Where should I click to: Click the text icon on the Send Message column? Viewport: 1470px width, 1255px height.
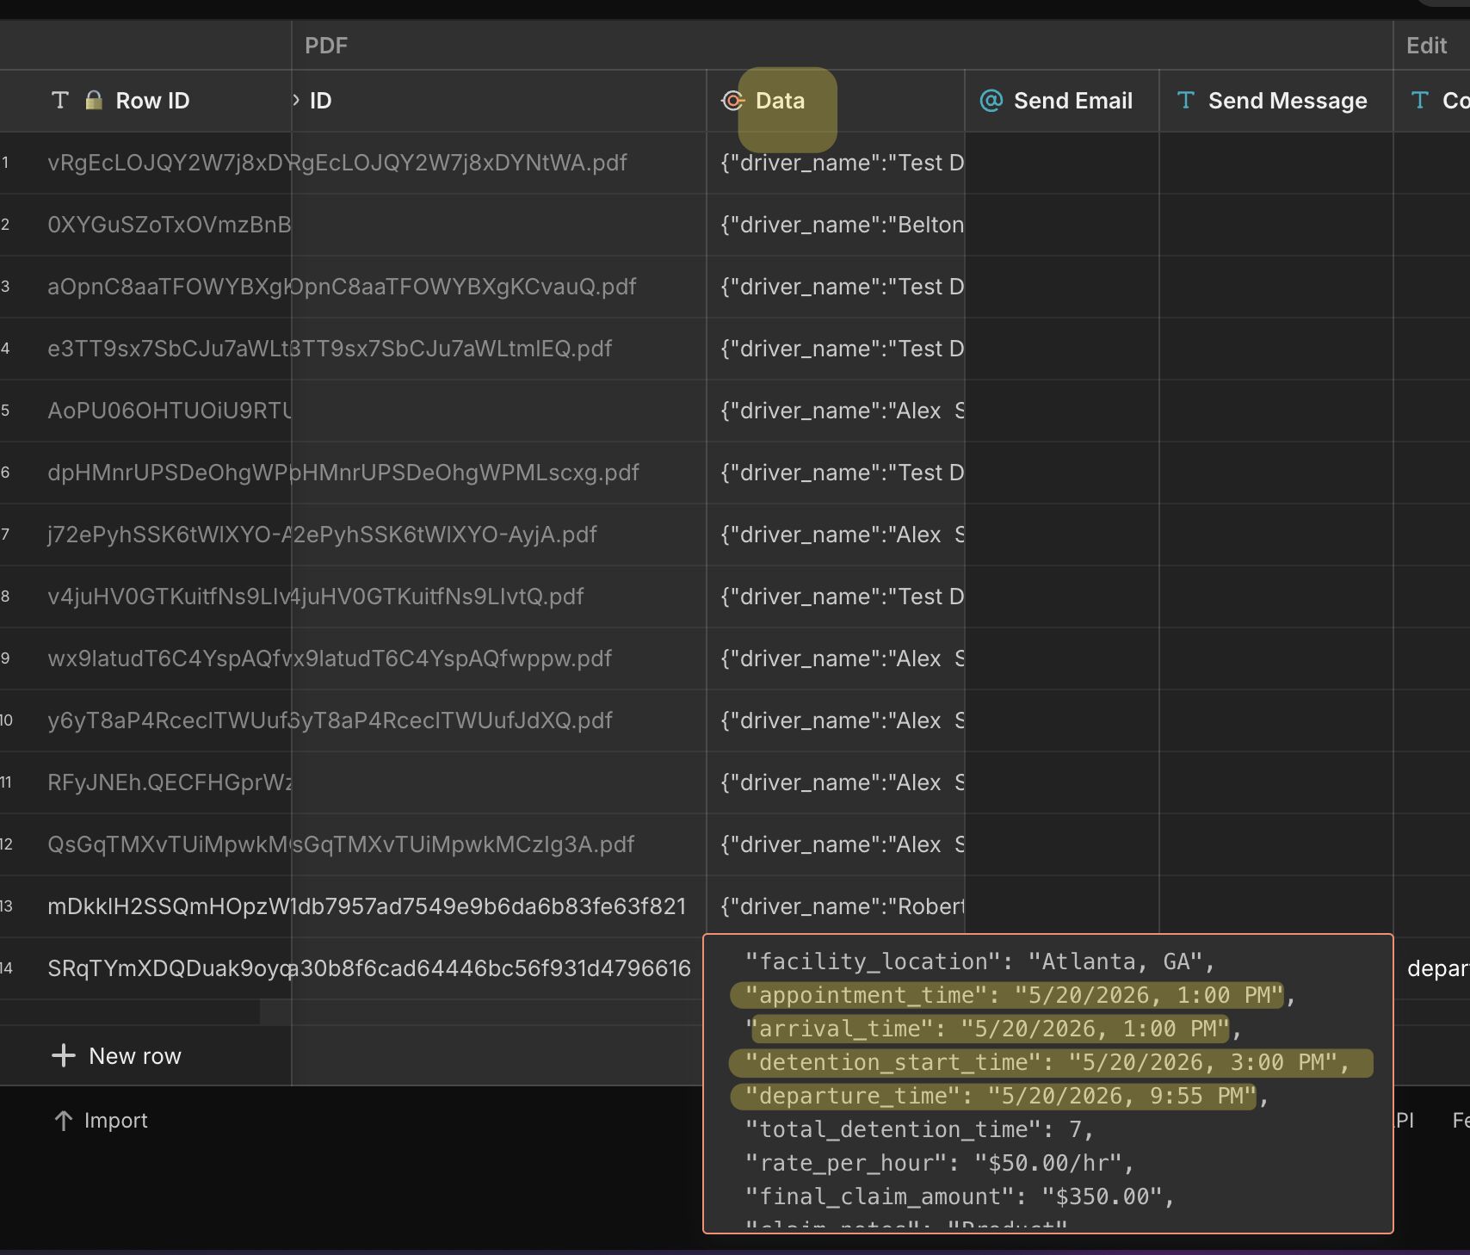(x=1185, y=101)
